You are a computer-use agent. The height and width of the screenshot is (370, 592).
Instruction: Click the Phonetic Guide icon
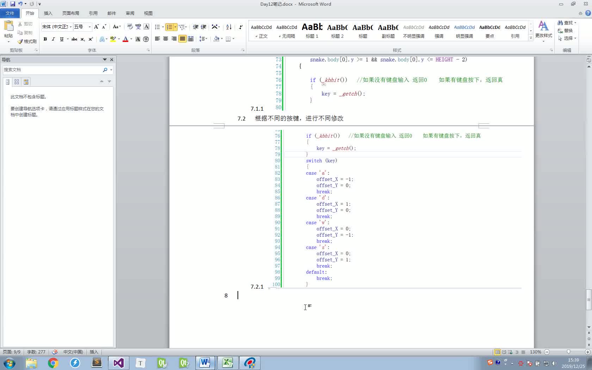(138, 27)
